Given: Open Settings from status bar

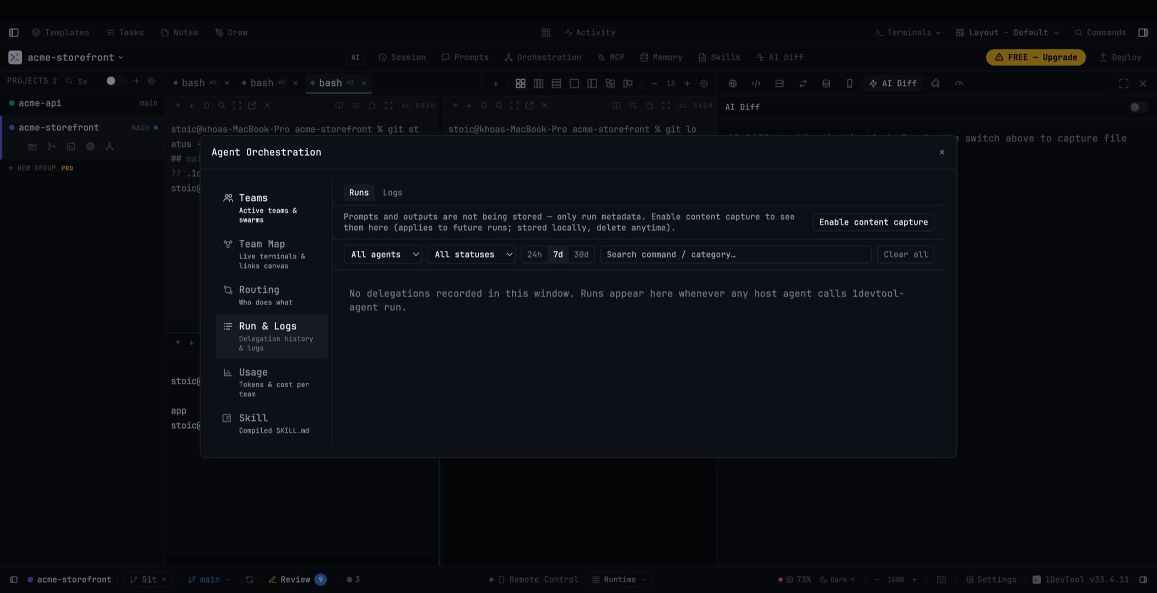Looking at the screenshot, I should tap(991, 579).
